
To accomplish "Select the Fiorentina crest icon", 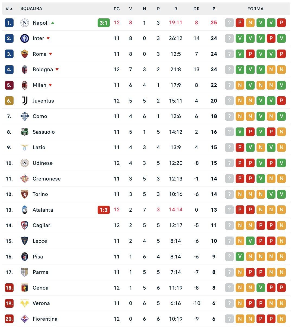I will click(25, 319).
